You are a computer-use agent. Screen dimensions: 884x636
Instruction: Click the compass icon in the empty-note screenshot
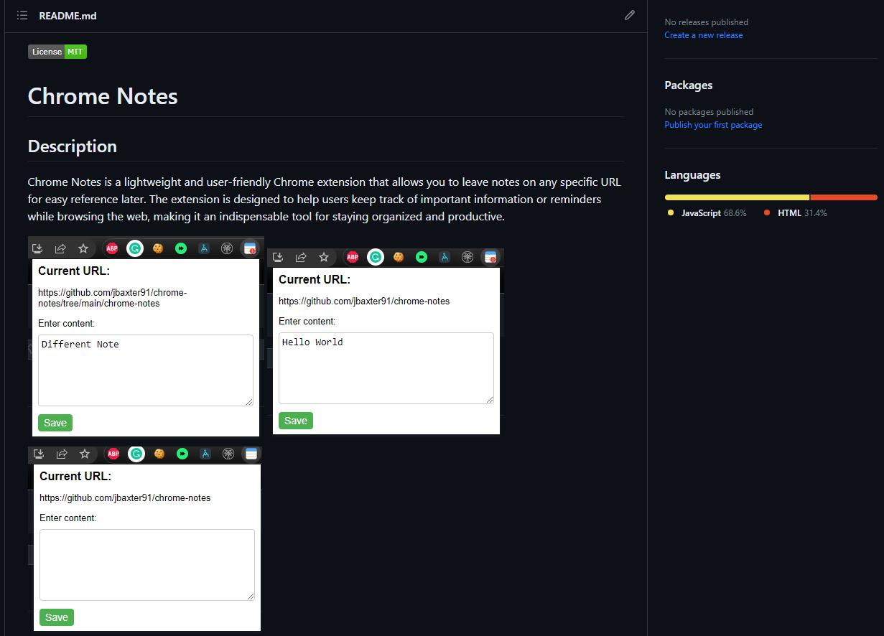point(205,454)
